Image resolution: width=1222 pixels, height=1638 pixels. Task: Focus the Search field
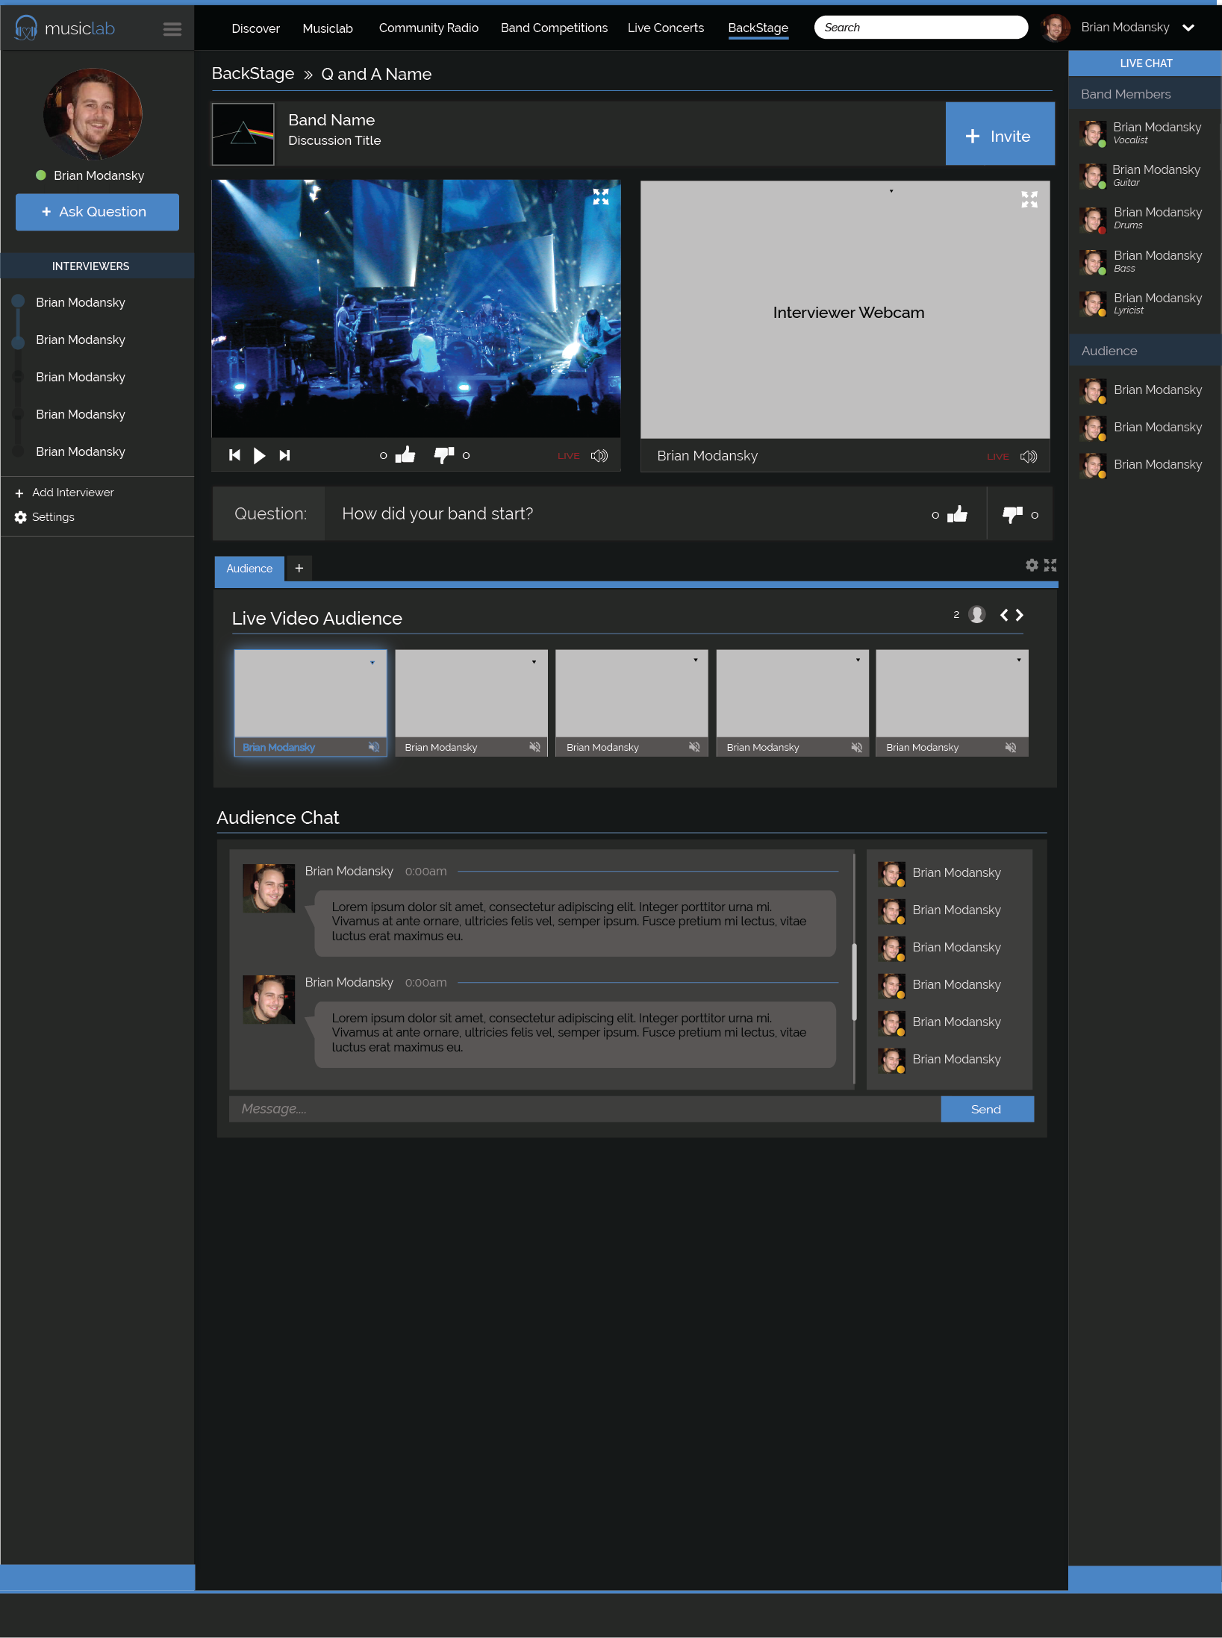coord(921,28)
